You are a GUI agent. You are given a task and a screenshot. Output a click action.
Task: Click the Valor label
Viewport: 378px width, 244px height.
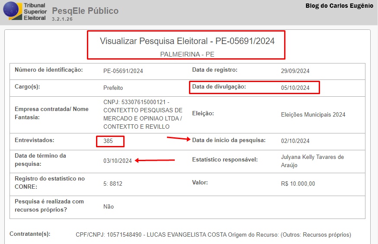pos(200,182)
